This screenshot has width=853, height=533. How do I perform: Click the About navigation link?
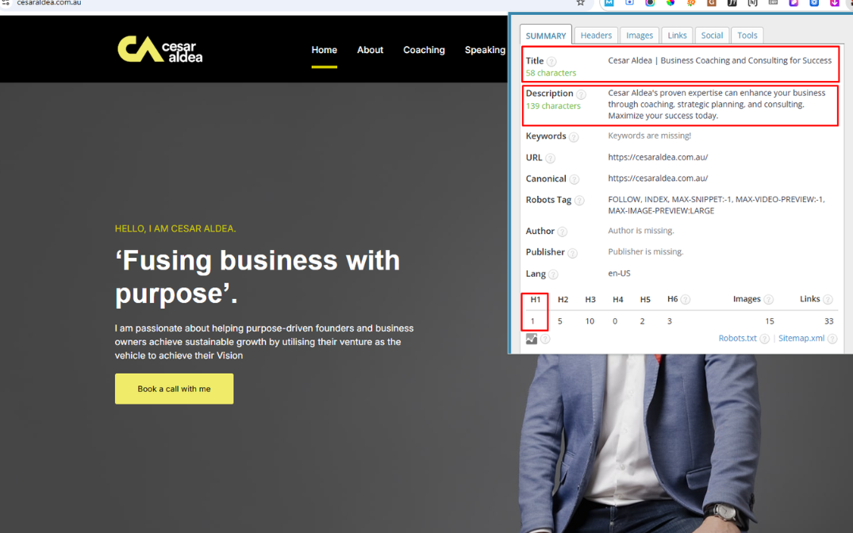click(x=370, y=50)
